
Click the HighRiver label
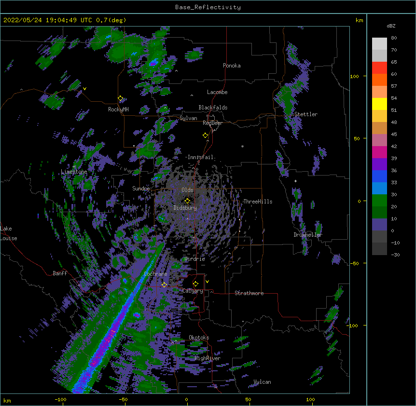[208, 358]
